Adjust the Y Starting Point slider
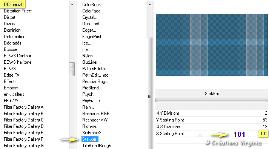269x149 pixels. click(x=212, y=120)
